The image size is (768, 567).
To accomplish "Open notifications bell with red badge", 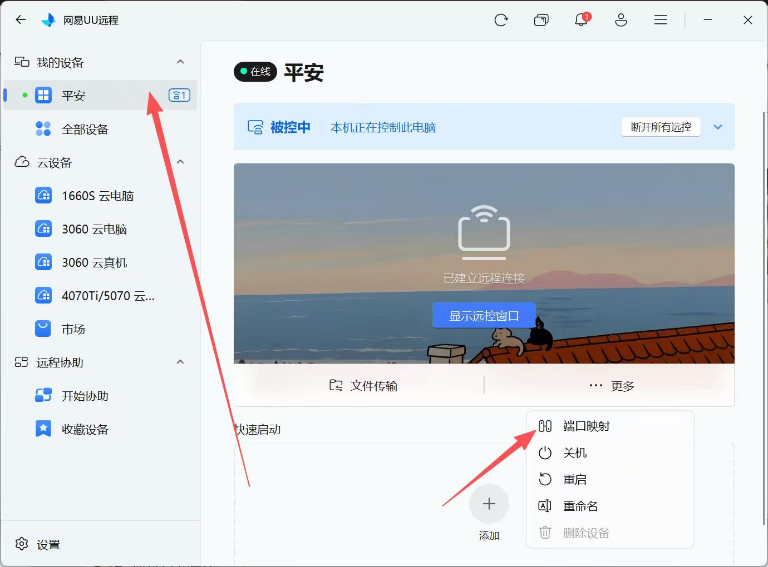I will tap(582, 20).
